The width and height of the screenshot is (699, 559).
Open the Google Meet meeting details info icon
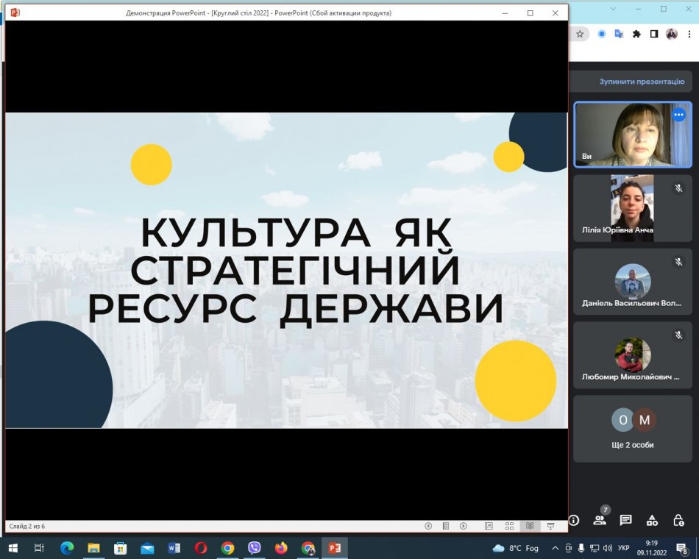click(x=574, y=520)
